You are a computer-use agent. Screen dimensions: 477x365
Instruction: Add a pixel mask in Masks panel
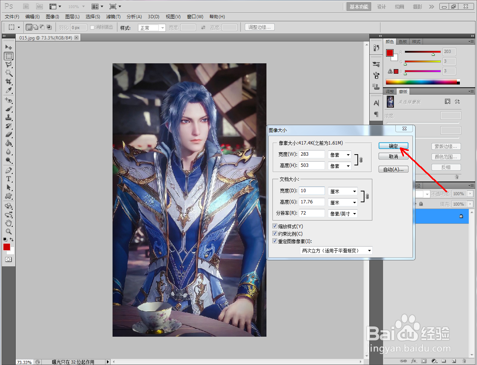pos(448,101)
